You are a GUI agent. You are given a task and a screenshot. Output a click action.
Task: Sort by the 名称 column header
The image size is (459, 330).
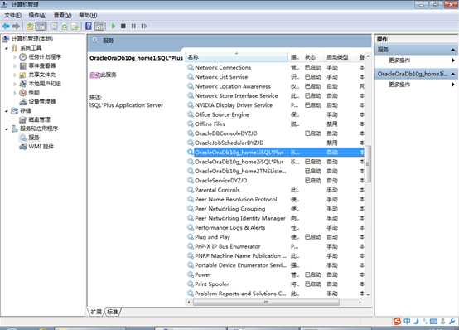pos(237,57)
